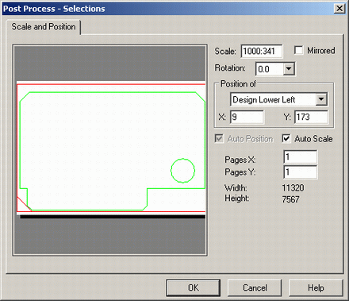
Task: Close the Post Process Selections dialog
Action: [339, 9]
